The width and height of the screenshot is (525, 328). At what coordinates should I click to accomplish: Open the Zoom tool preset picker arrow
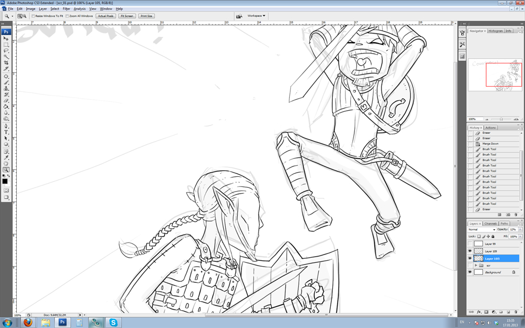tap(13, 16)
